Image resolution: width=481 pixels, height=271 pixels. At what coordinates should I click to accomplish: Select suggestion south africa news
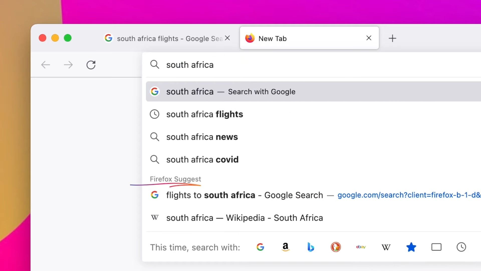click(x=313, y=137)
